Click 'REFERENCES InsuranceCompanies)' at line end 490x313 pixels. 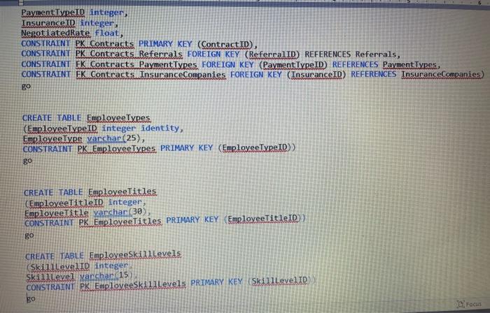(x=418, y=75)
